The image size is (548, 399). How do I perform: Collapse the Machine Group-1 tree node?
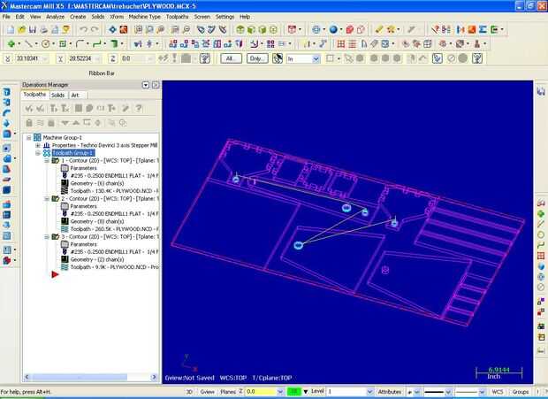(29, 137)
